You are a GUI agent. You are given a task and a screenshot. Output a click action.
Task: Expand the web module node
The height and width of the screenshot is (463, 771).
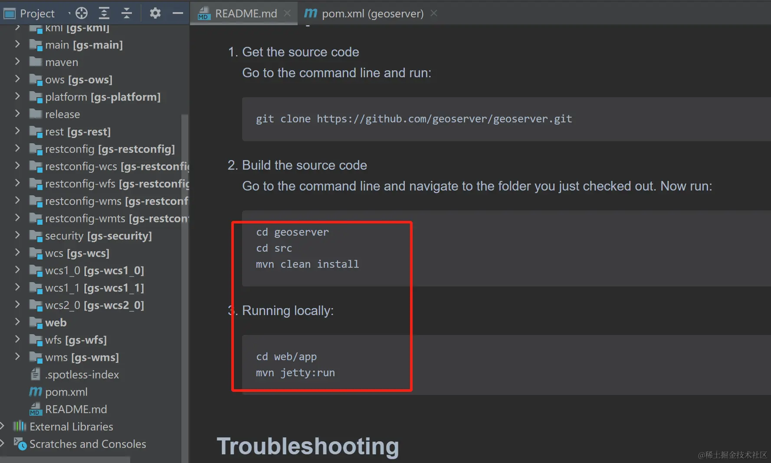(17, 322)
